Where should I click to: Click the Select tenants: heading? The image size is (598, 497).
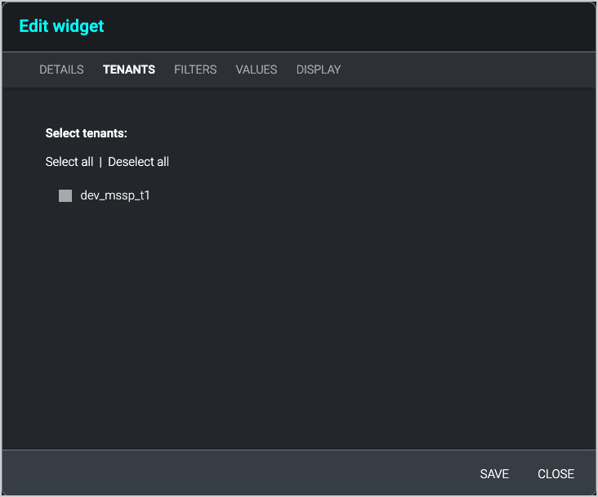87,132
